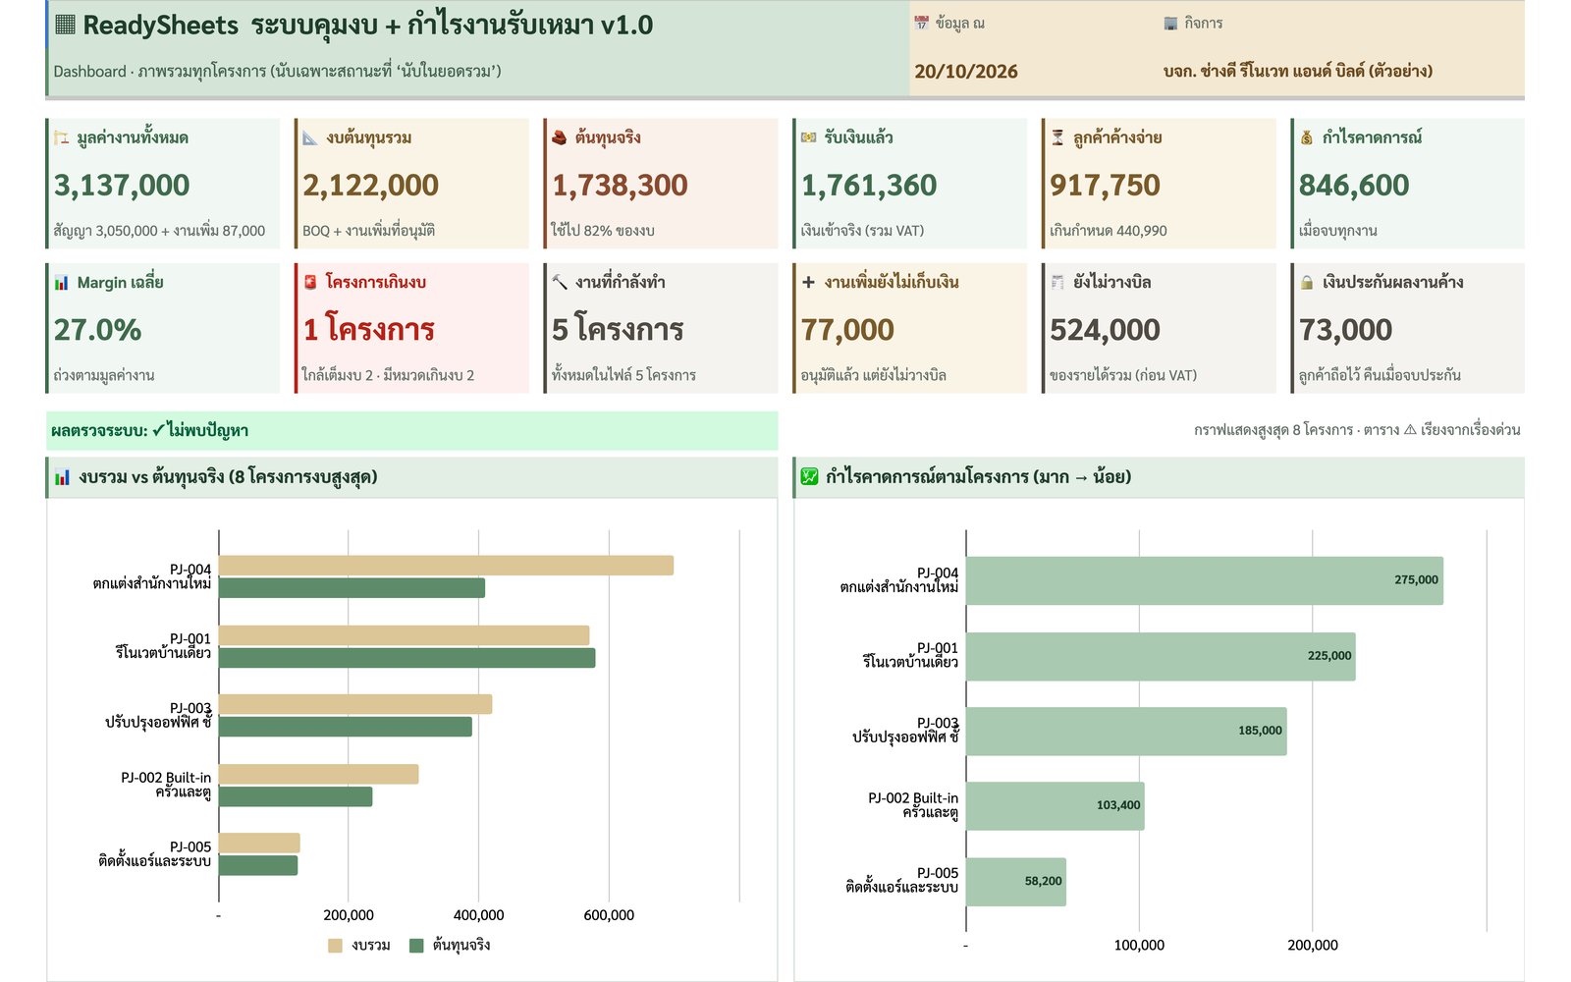Click the document icon on ยังไม่วางบิล card
The image size is (1571, 982).
pos(1057,282)
